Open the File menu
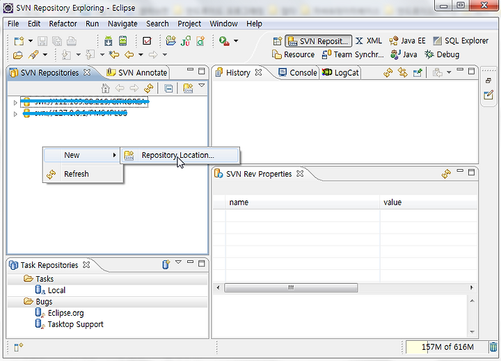The height and width of the screenshot is (361, 501). click(13, 24)
